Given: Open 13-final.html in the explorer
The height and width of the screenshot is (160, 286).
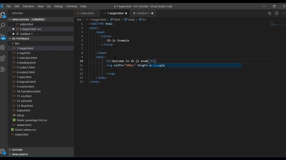Looking at the screenshot, I should click(x=25, y=106).
